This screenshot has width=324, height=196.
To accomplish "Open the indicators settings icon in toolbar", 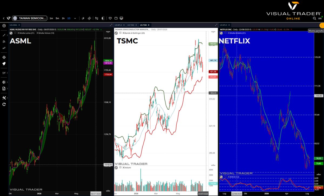I will 96,18.
